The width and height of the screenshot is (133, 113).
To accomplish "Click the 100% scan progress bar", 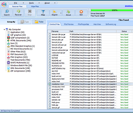I will pos(112,10).
